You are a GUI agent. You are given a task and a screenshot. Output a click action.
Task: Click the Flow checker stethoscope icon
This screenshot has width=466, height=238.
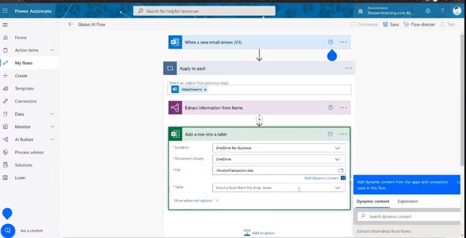[406, 25]
